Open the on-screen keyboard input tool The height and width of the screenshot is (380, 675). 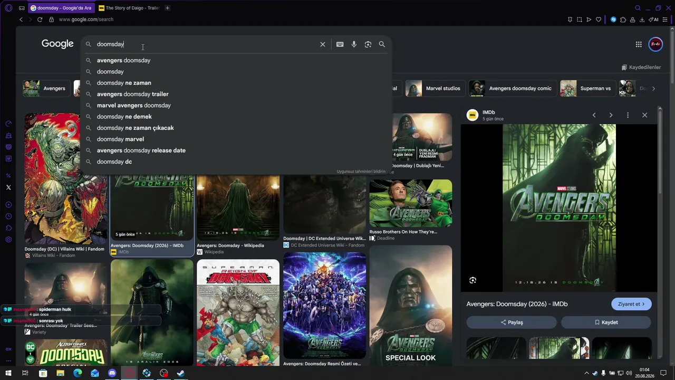coord(340,44)
